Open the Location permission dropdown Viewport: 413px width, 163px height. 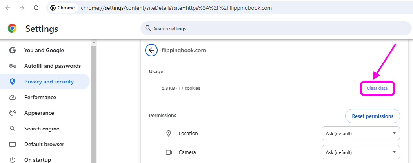click(x=360, y=133)
